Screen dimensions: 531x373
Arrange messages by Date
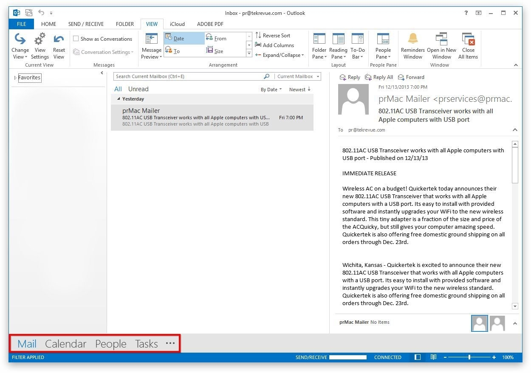click(184, 38)
